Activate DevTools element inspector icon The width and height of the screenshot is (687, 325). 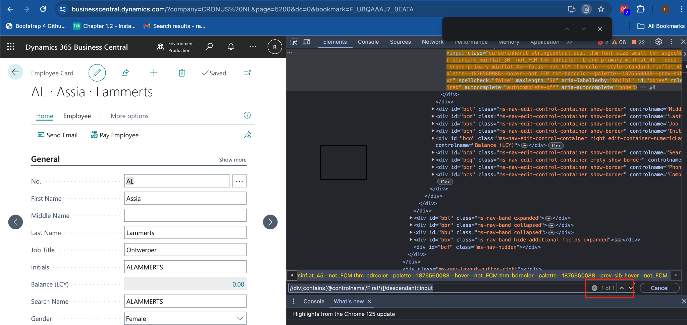294,42
